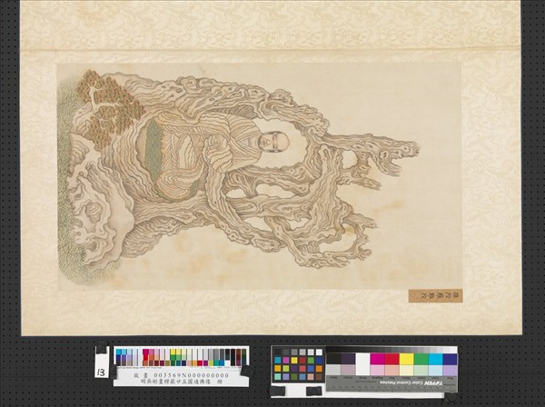This screenshot has height=407, width=545.
Task: Pick the violet patch at the Tiffen strip's end
Action: point(451,359)
